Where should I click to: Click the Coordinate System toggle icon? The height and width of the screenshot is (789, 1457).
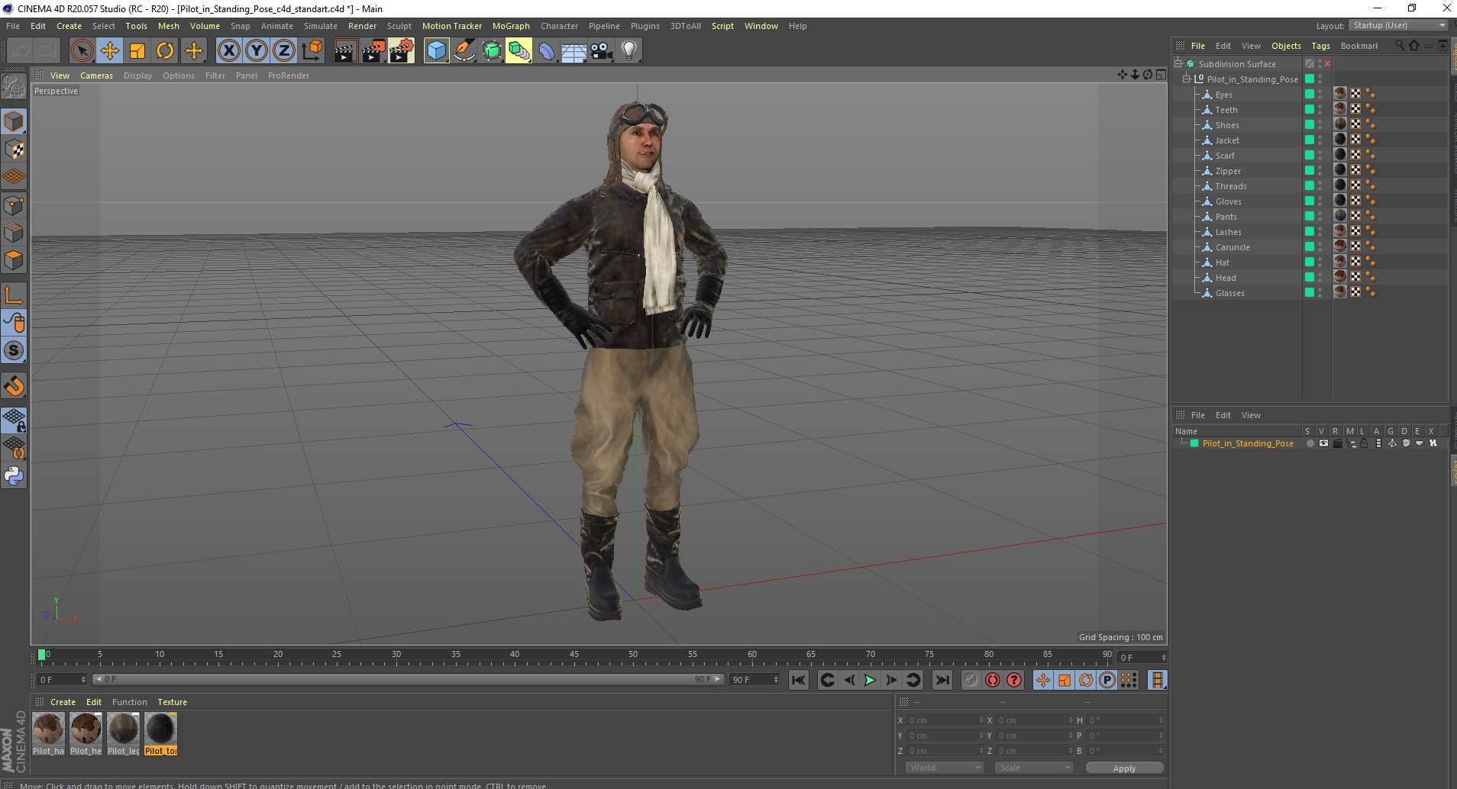pyautogui.click(x=312, y=51)
